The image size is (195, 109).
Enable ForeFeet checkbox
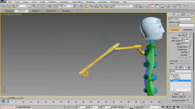(190, 52)
